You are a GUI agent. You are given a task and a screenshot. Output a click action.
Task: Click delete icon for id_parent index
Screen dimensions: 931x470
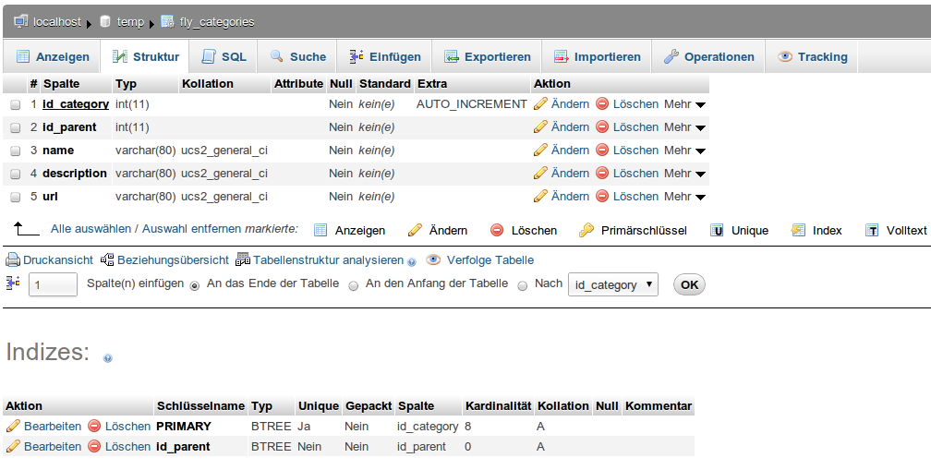pyautogui.click(x=94, y=447)
